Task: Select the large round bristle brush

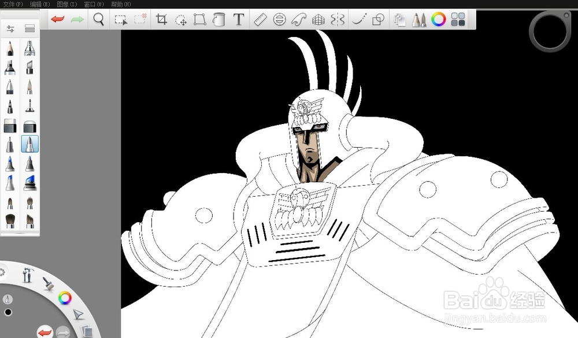Action: click(10, 221)
